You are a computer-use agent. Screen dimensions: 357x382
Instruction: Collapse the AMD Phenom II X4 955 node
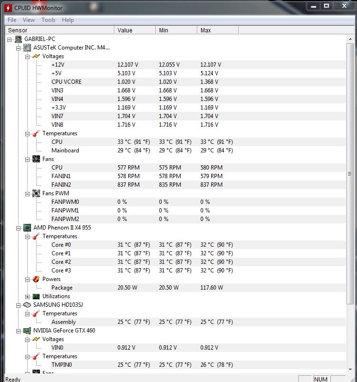click(18, 228)
